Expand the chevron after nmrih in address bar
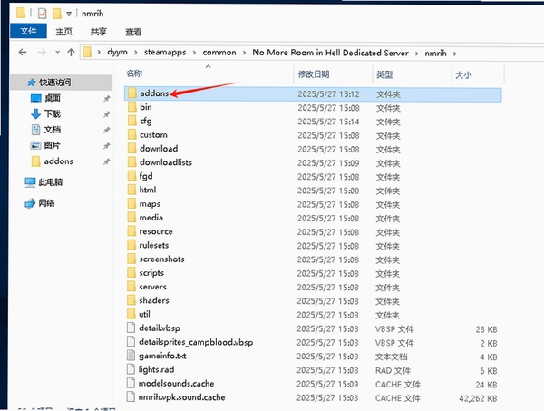The image size is (544, 411). pos(454,54)
